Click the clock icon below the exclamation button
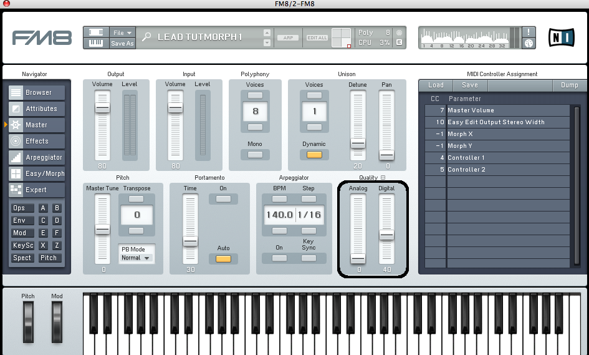The image size is (589, 355). click(529, 43)
